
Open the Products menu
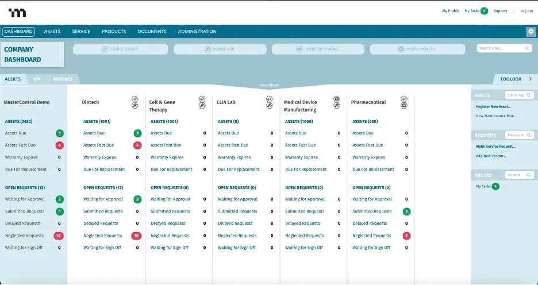click(114, 32)
